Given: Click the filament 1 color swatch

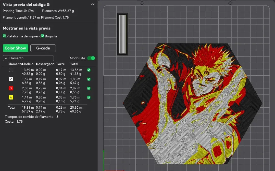Looking at the screenshot, I should pyautogui.click(x=11, y=70).
